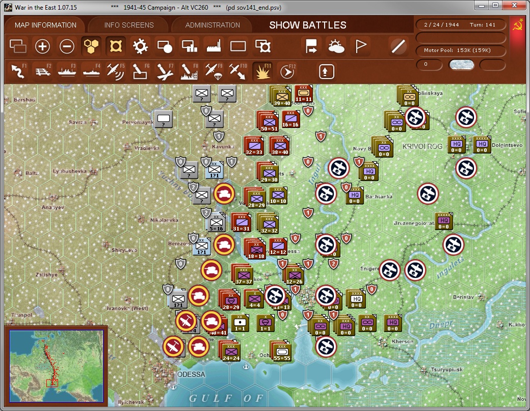The height and width of the screenshot is (411, 530).
Task: Click the rectangle-and-circle unit display icon
Action: (165, 46)
